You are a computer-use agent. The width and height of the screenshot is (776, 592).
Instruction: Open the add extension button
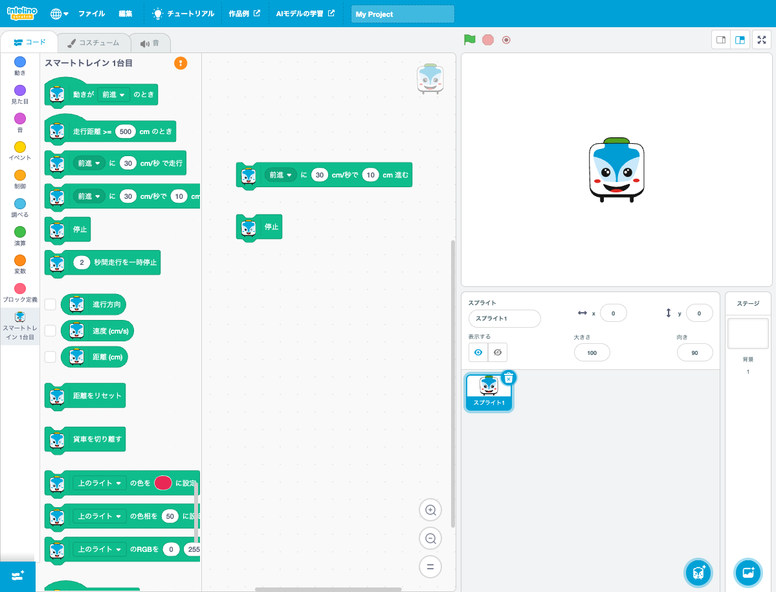coord(18,576)
